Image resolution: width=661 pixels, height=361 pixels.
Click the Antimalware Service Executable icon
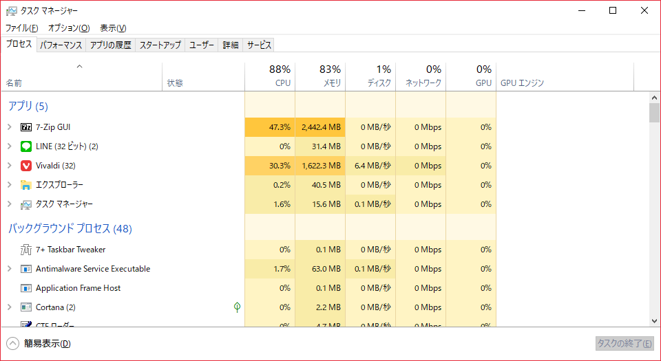pyautogui.click(x=26, y=269)
